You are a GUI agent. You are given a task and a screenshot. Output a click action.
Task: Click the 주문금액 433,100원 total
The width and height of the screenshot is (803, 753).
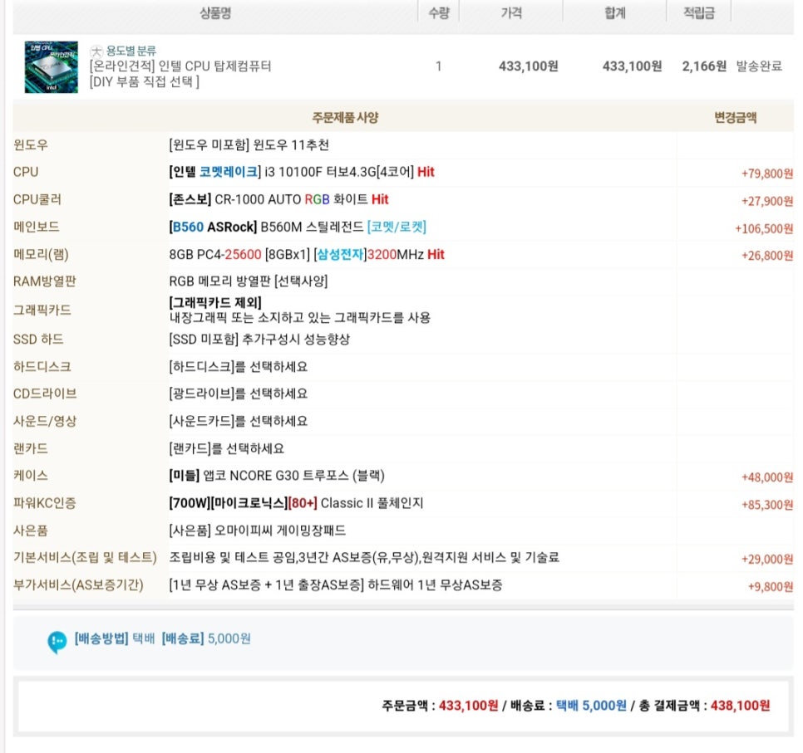coord(440,706)
